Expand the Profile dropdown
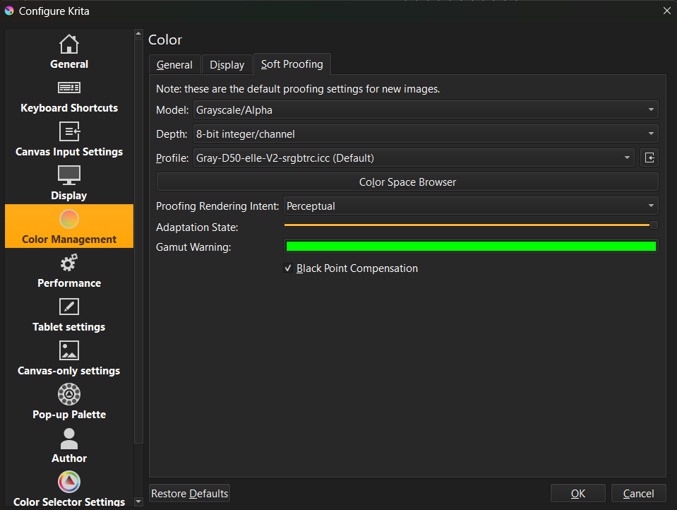The image size is (677, 510). point(414,158)
